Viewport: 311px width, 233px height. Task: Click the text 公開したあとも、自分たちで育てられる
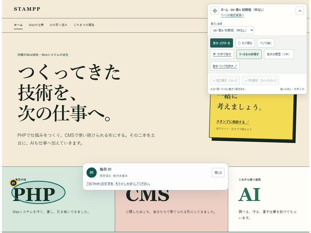coord(171,212)
